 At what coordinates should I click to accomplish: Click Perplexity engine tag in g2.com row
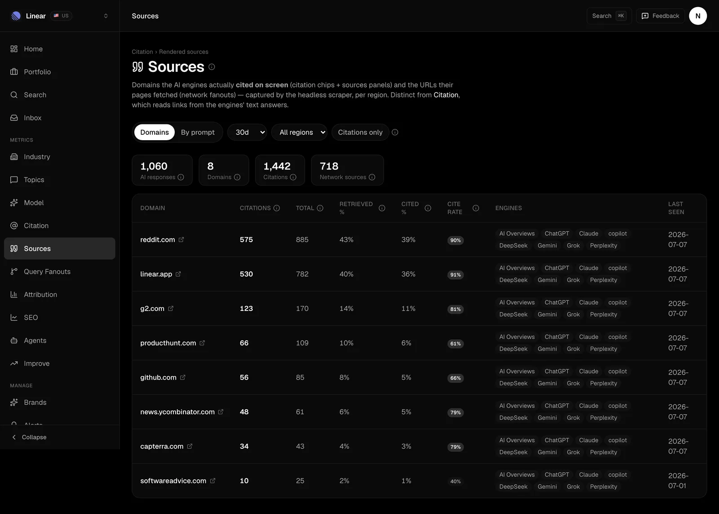click(x=604, y=315)
